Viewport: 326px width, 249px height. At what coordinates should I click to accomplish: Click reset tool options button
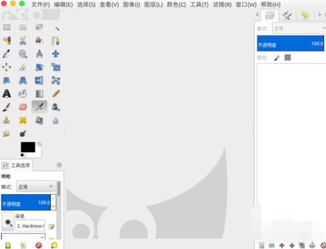tap(54, 245)
